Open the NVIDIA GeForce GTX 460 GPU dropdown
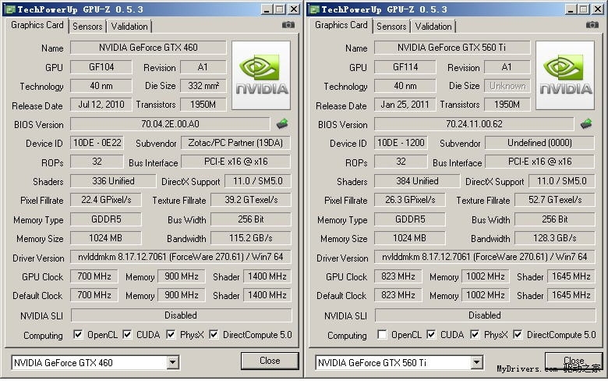 pos(172,363)
